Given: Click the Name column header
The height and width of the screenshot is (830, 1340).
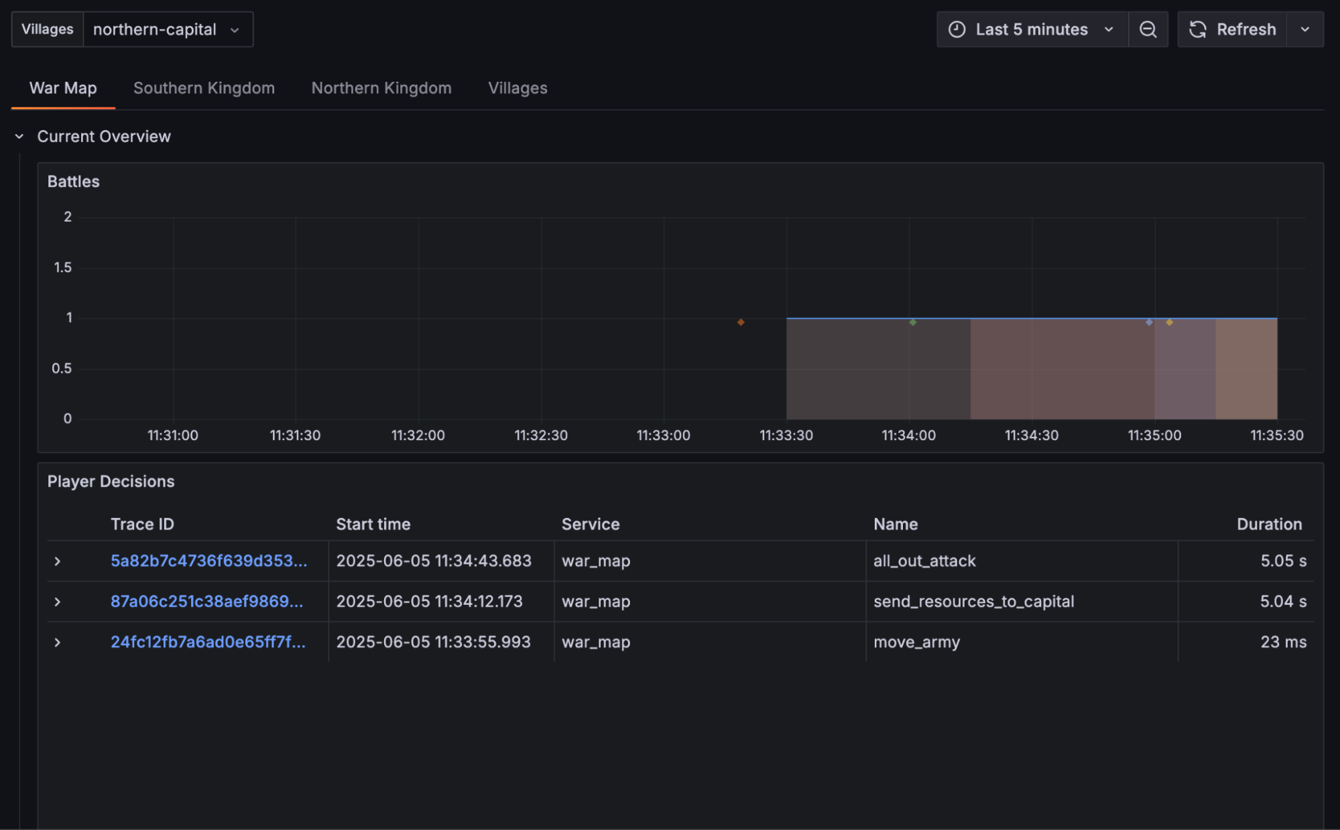Looking at the screenshot, I should 896,524.
